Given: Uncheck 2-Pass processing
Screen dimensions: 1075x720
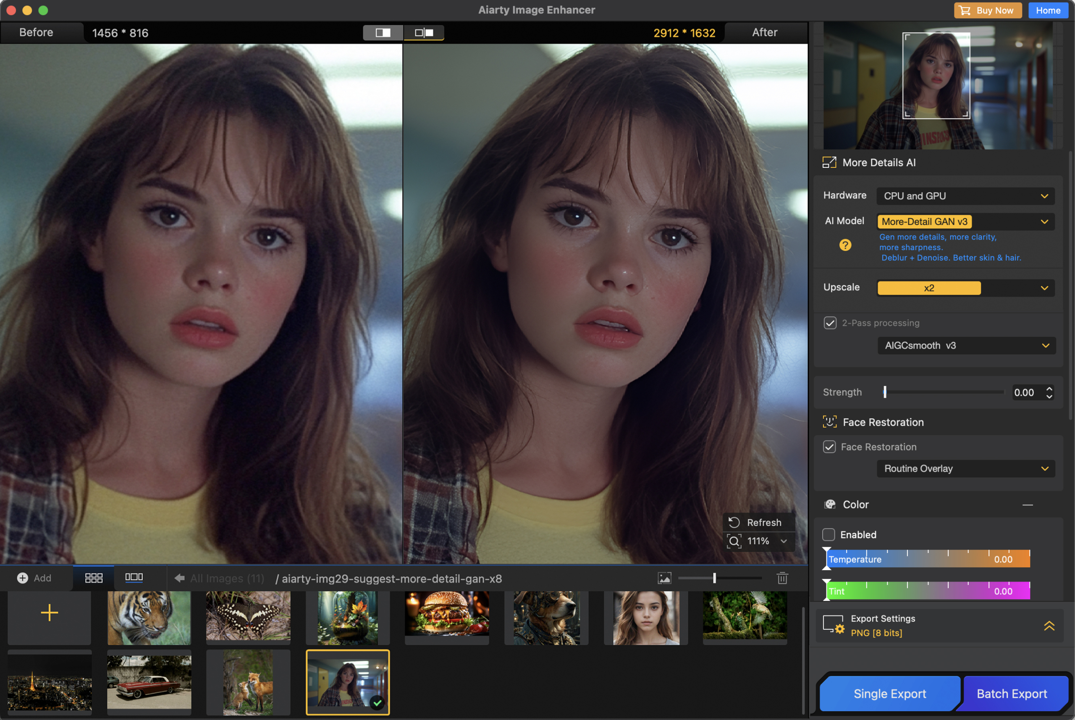Looking at the screenshot, I should [x=830, y=323].
